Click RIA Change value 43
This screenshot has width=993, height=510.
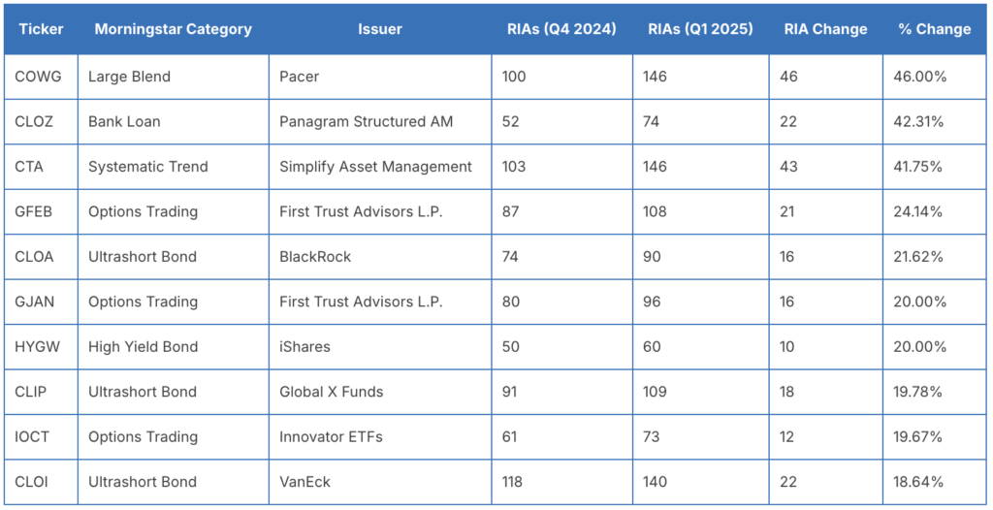tap(788, 167)
